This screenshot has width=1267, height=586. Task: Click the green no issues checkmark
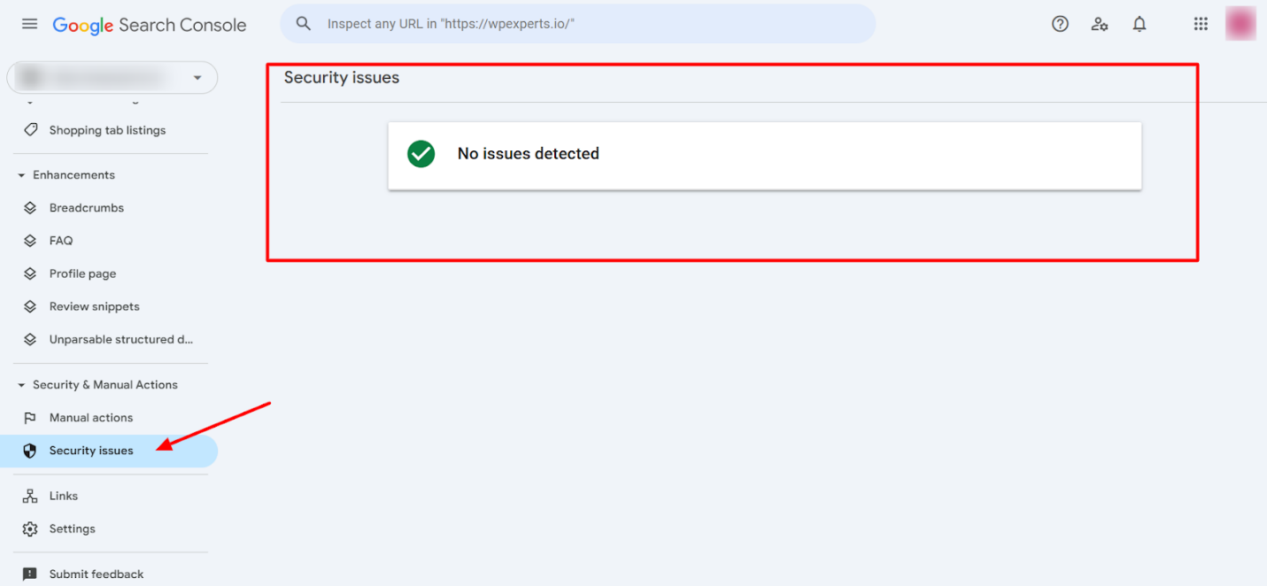[421, 154]
